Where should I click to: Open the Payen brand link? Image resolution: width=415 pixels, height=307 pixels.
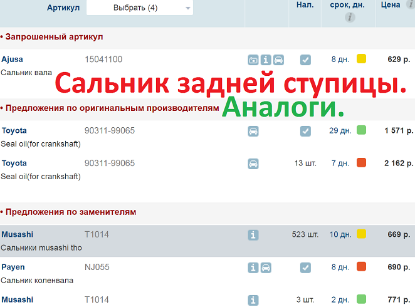(x=13, y=267)
